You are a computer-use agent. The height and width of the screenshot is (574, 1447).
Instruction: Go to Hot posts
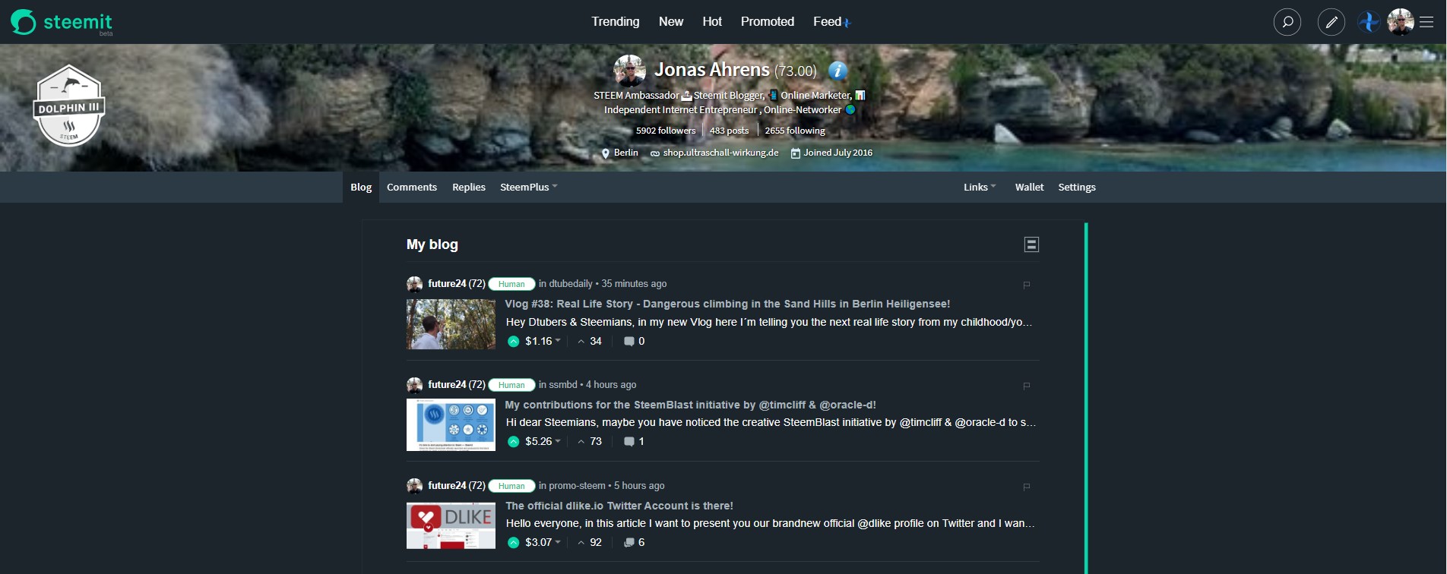point(712,22)
